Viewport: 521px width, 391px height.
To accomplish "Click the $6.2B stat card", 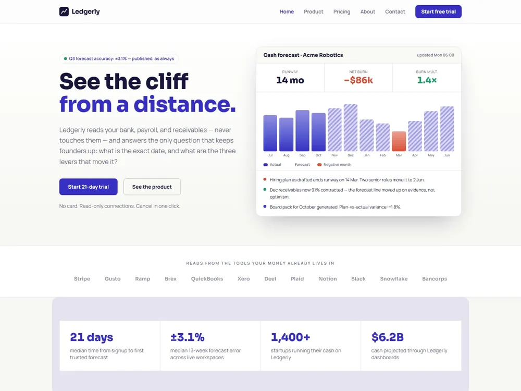I will 411,346.
